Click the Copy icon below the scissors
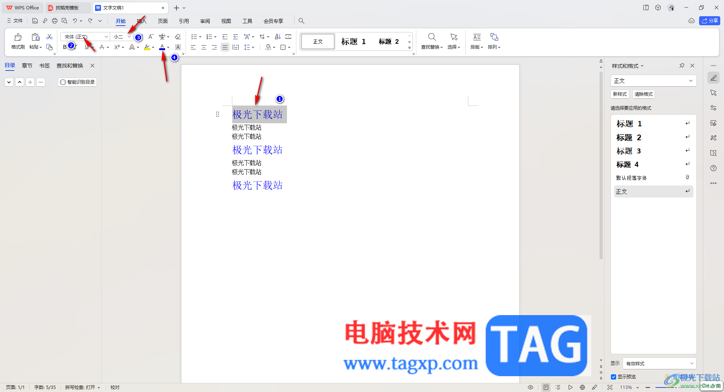 (x=49, y=47)
